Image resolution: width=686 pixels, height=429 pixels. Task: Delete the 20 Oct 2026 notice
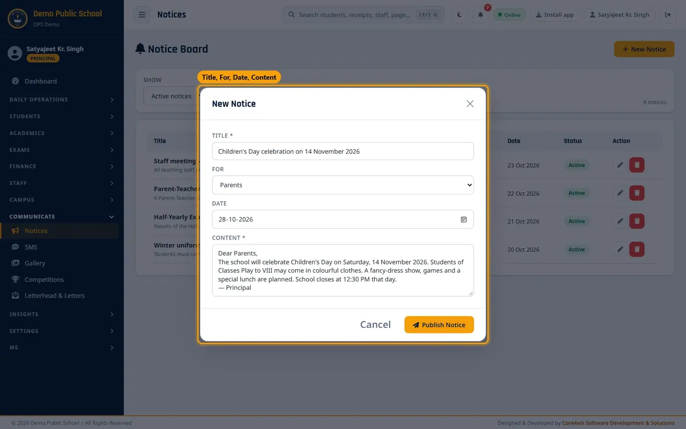pyautogui.click(x=637, y=249)
